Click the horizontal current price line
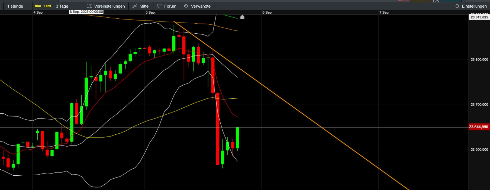This screenshot has height=190, width=490. coord(234,127)
